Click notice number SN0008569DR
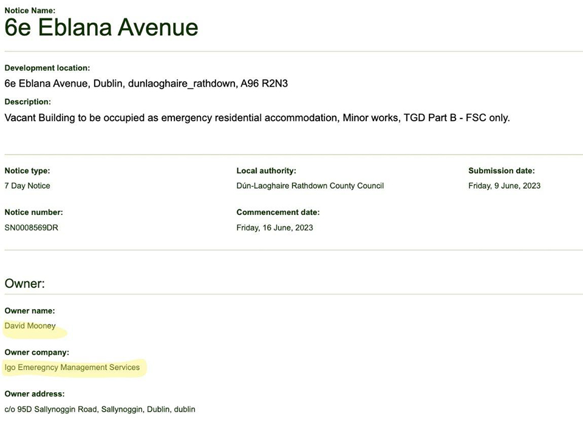 (x=32, y=228)
